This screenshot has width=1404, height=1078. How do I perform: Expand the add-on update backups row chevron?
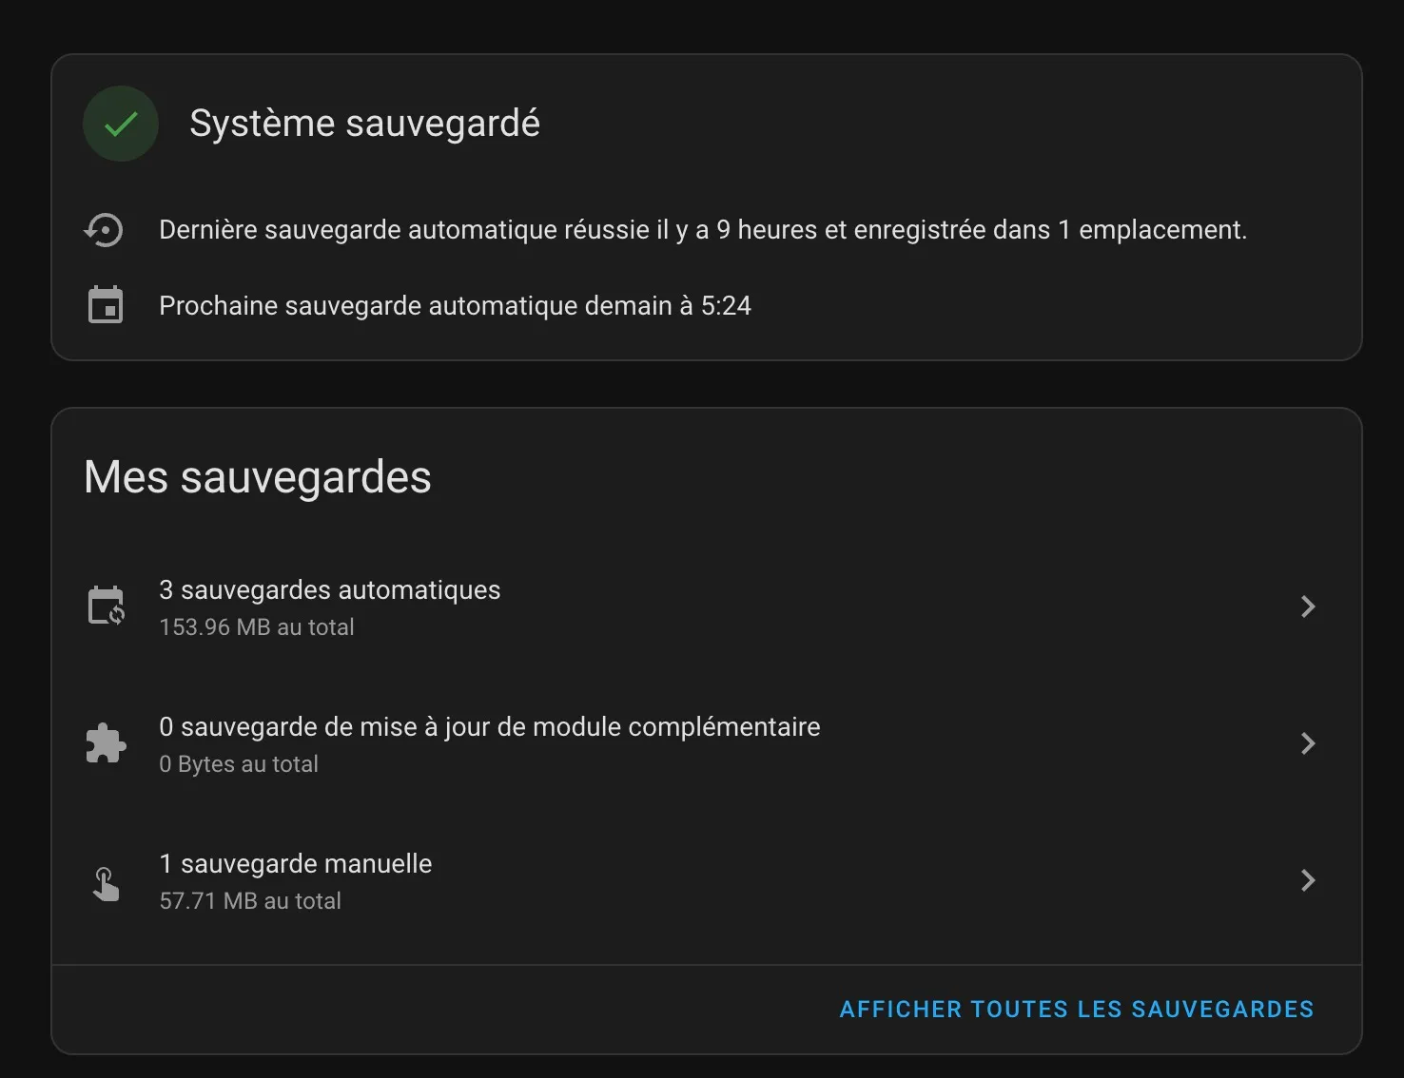point(1308,742)
